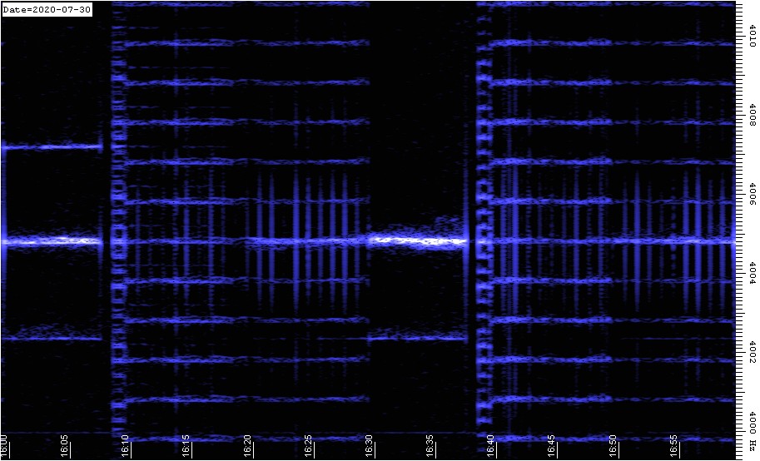Click the 4006 frequency scale label
The height and width of the screenshot is (461, 760).
753,195
